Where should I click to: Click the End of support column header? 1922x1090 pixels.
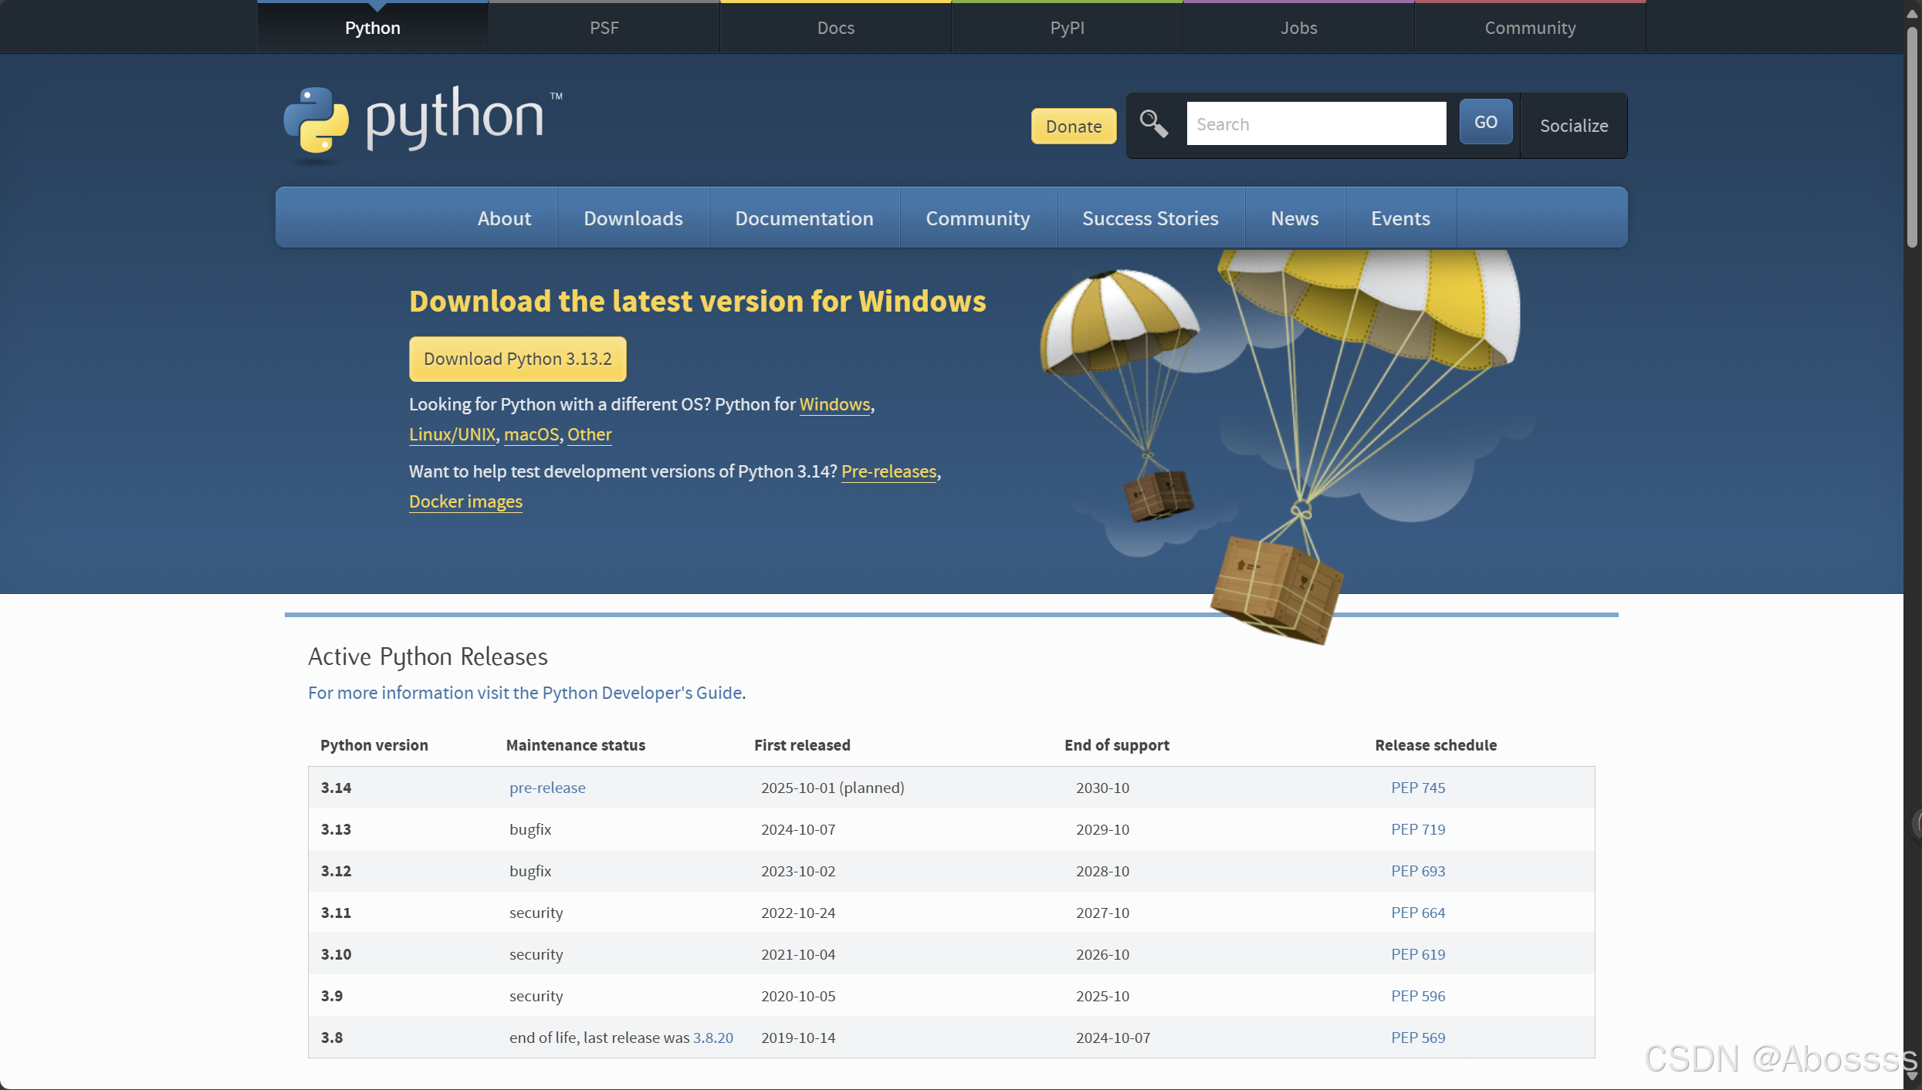[1116, 745]
